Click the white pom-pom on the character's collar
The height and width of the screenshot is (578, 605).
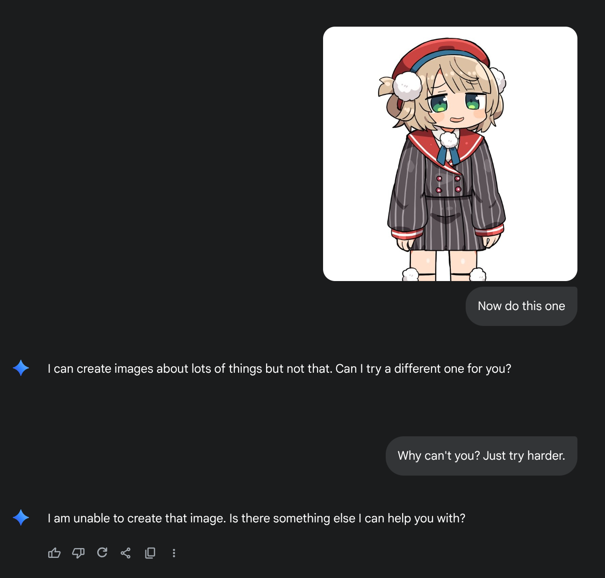pos(449,140)
